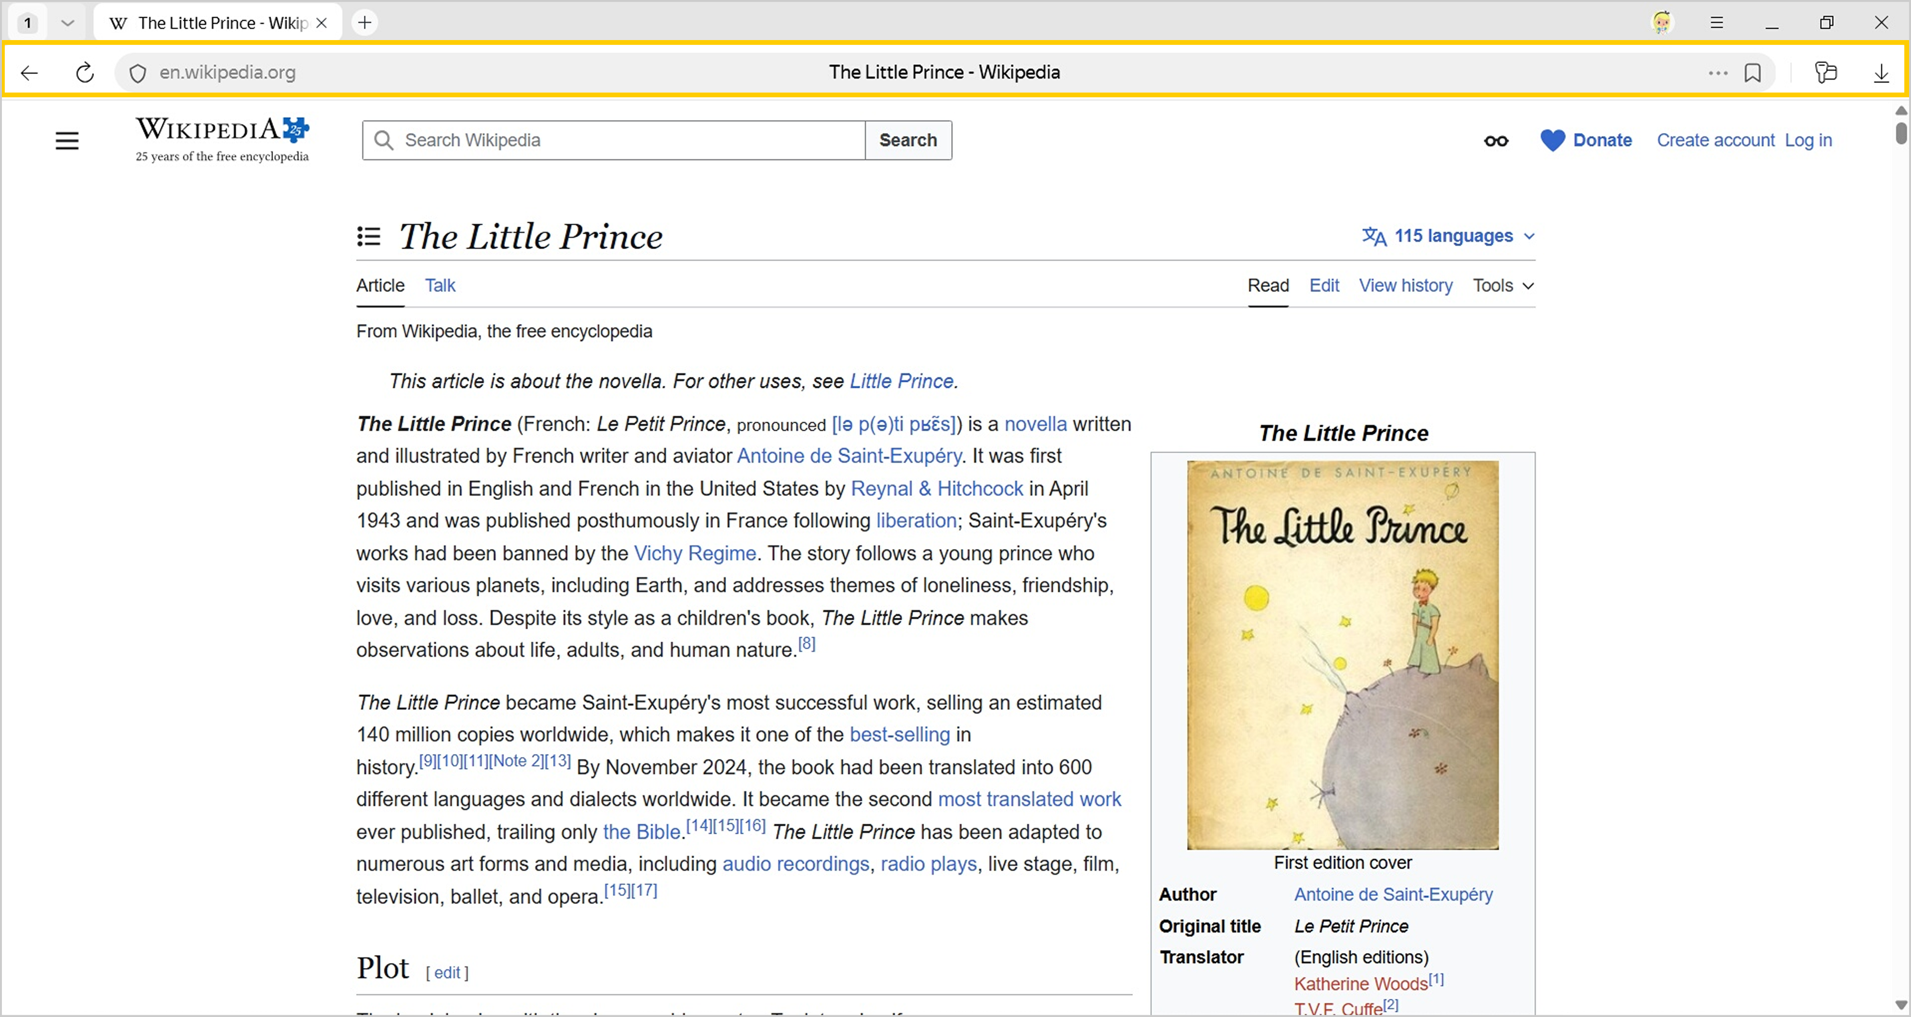Open the first edition cover image
Screen dimensions: 1911x1017
(x=1343, y=655)
